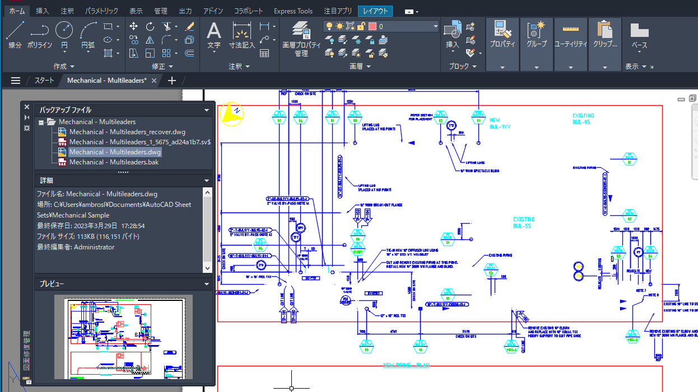Turn off the layer light bulb
698x392 pixels.
[329, 26]
